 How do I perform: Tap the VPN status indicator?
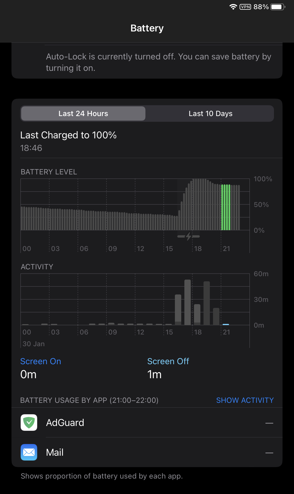click(x=245, y=7)
